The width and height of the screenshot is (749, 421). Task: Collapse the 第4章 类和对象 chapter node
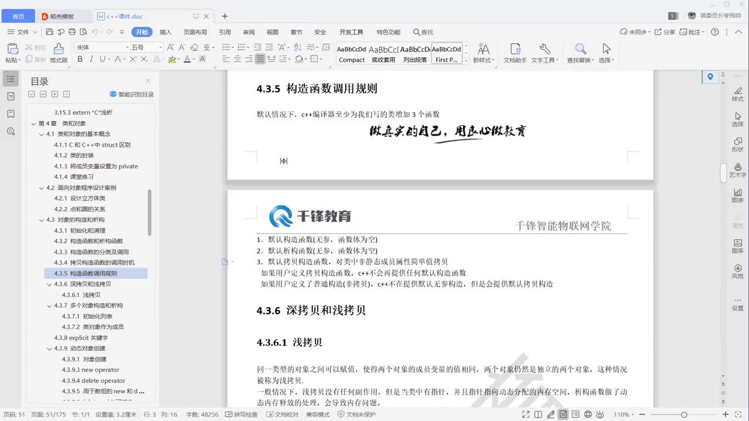pos(34,123)
